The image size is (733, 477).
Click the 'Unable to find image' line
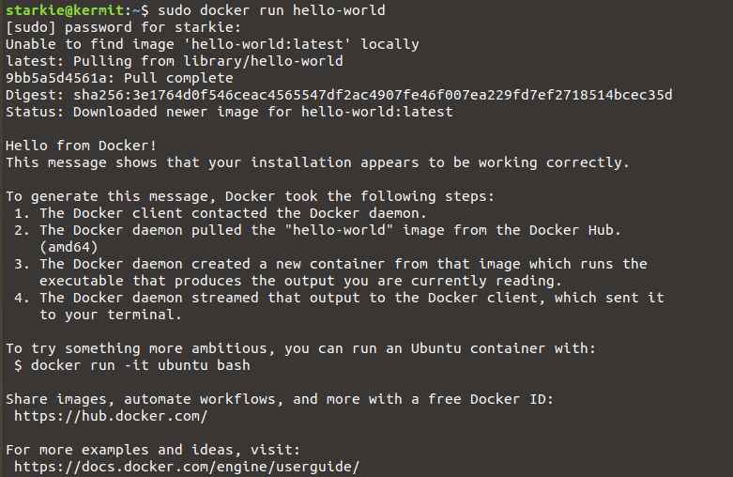pos(212,44)
